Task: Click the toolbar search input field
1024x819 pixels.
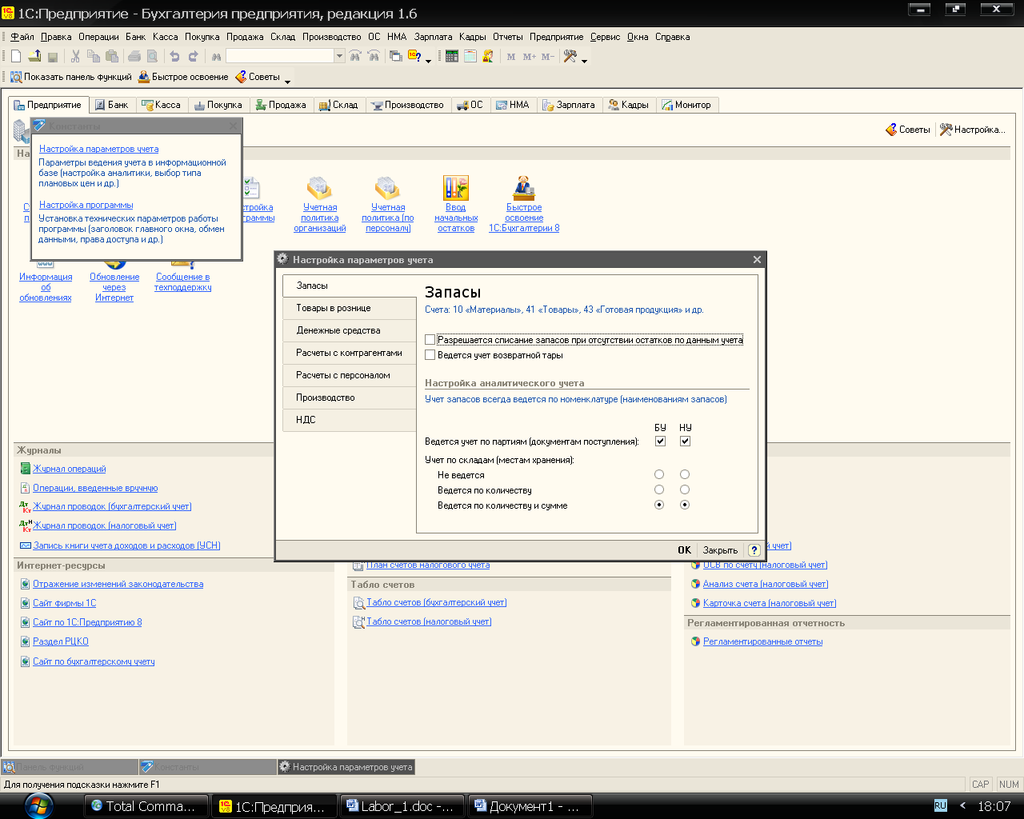Action: click(279, 56)
